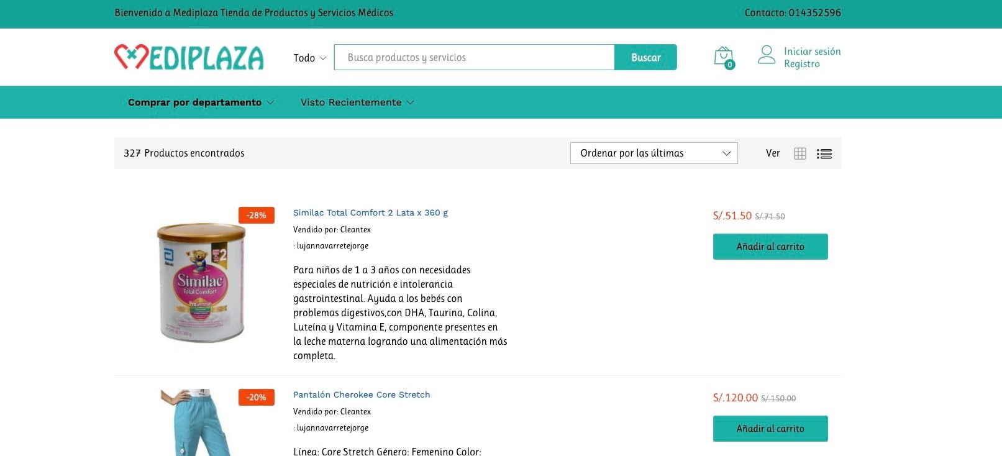Click the product search input field

[x=475, y=57]
